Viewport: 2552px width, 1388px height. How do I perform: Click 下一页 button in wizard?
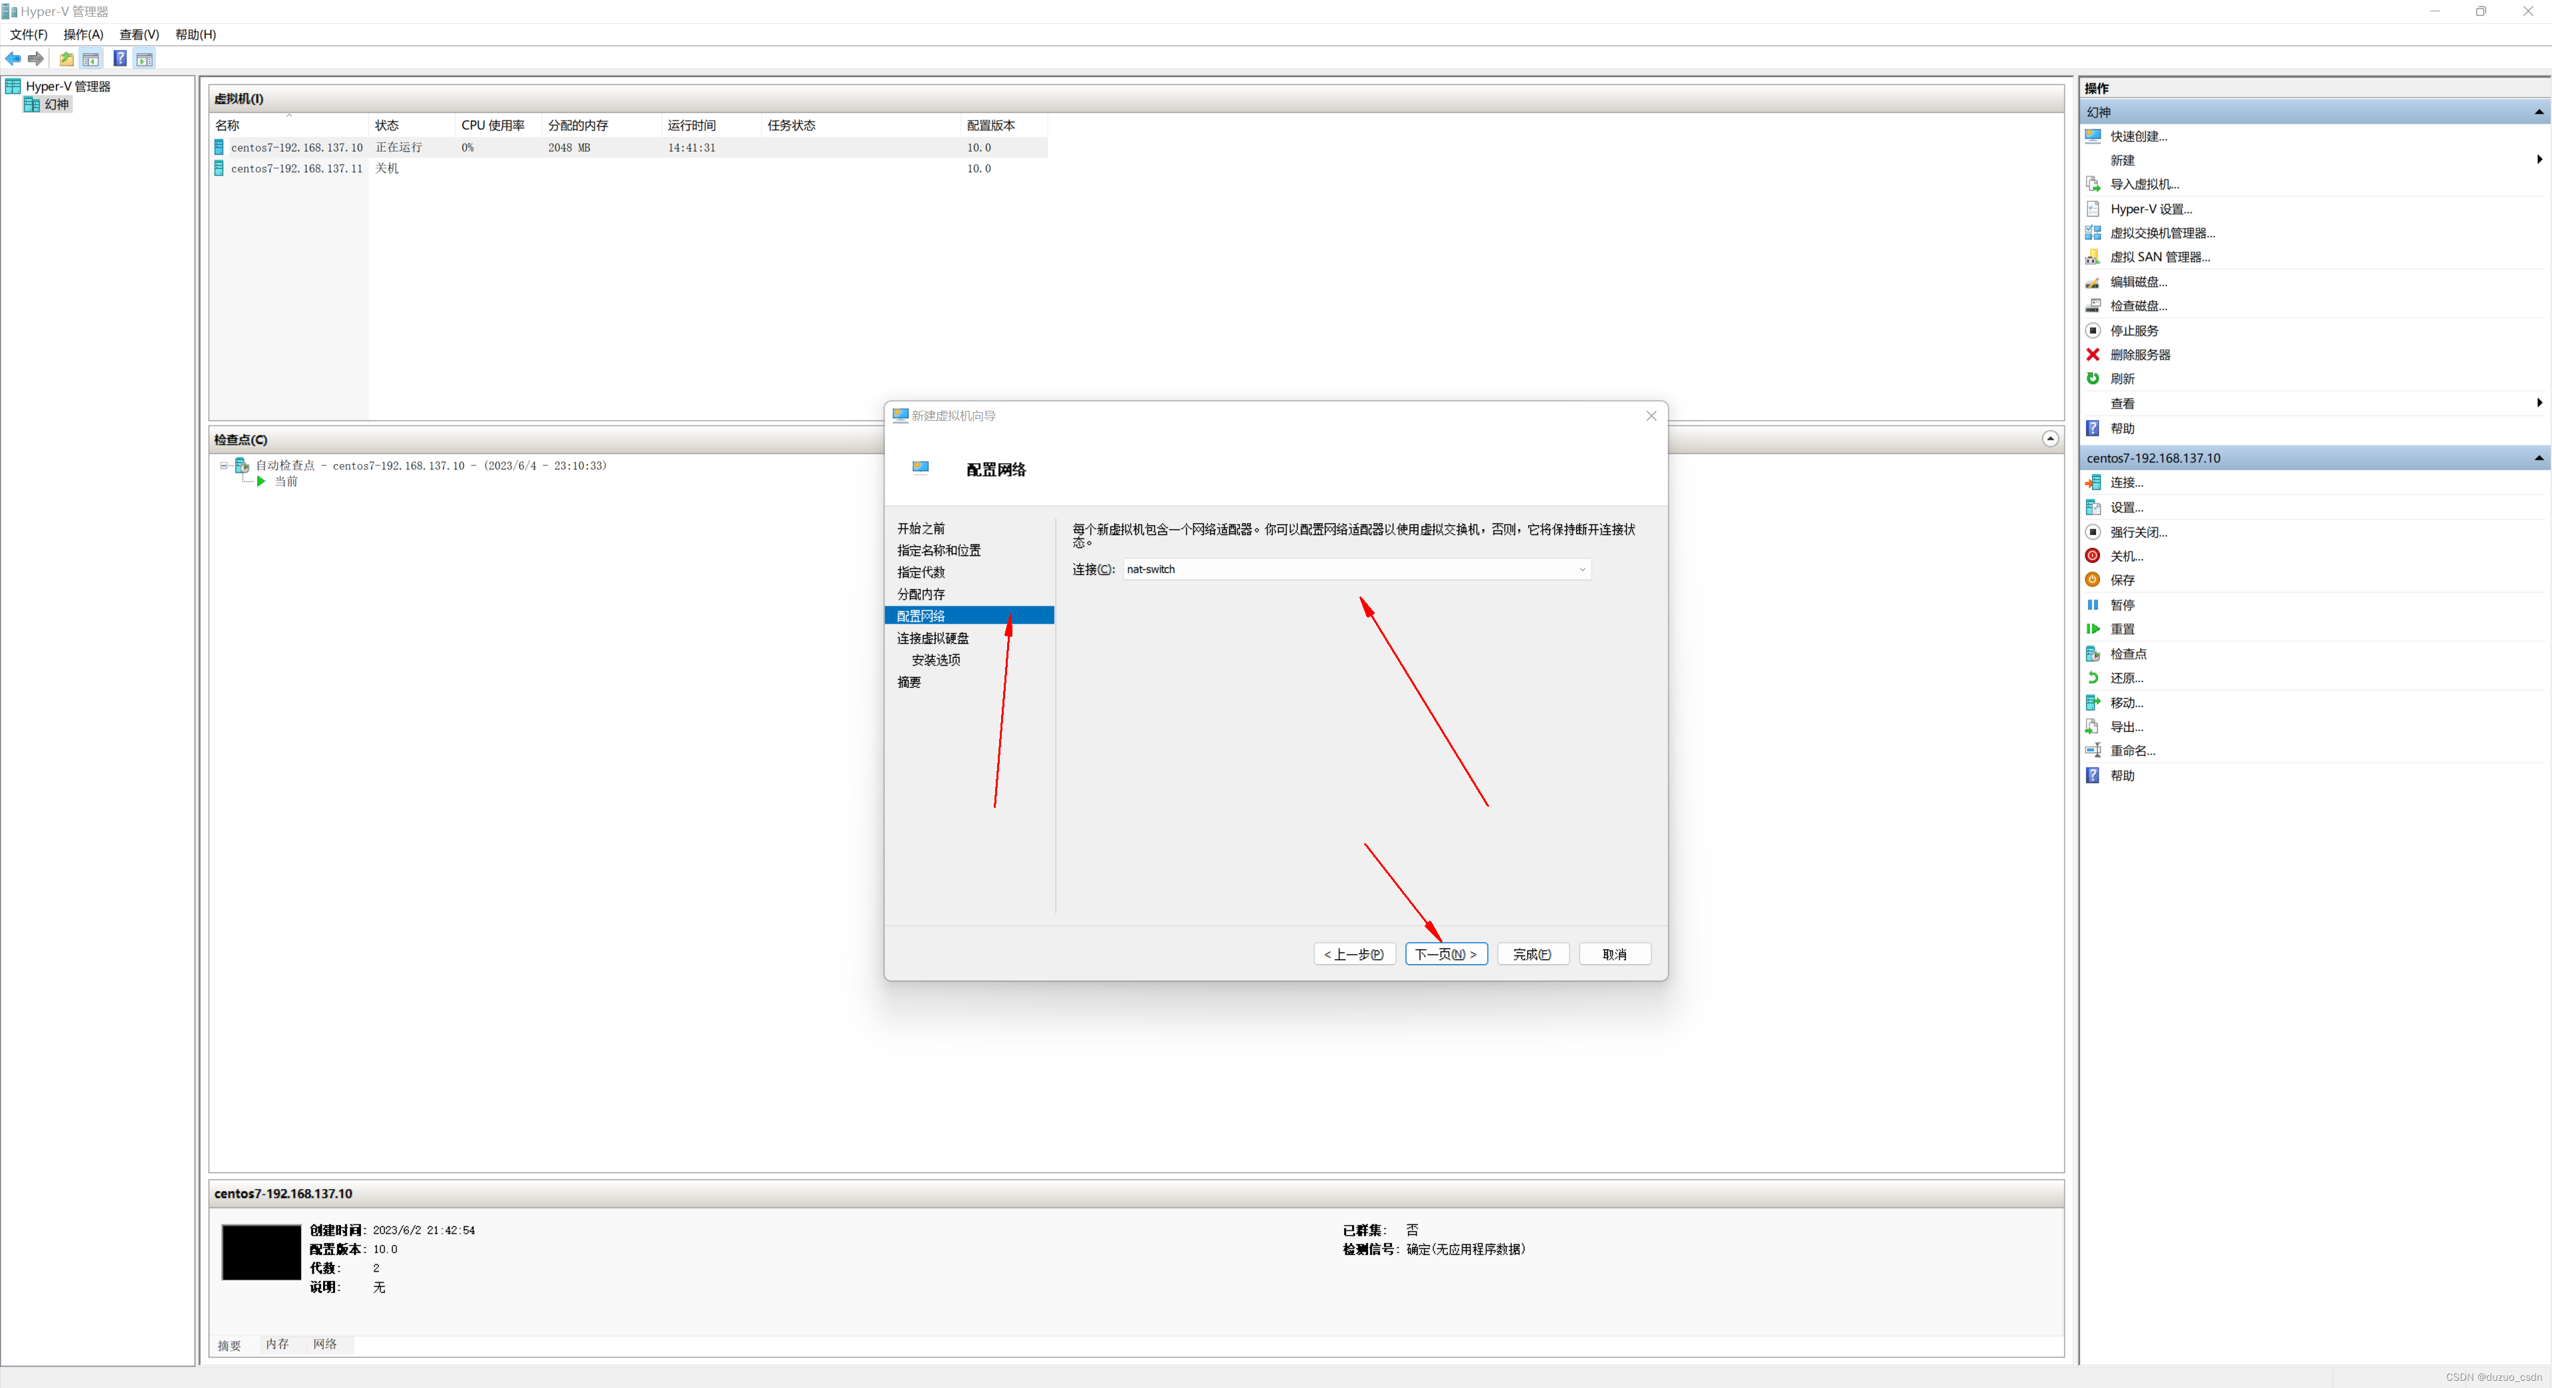point(1445,954)
